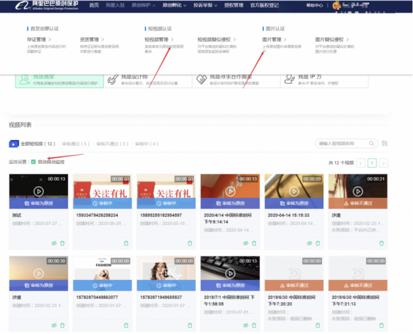Delete video 15783971949655537 with trash icon

coord(190,326)
